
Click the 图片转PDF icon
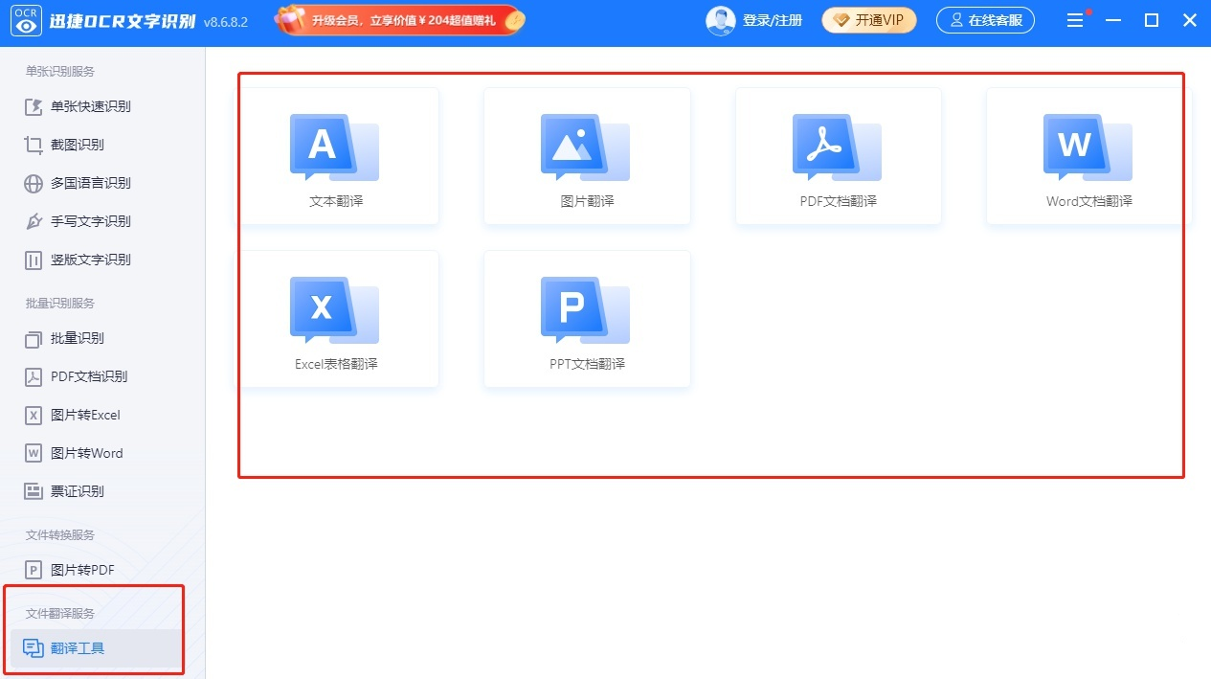[34, 570]
